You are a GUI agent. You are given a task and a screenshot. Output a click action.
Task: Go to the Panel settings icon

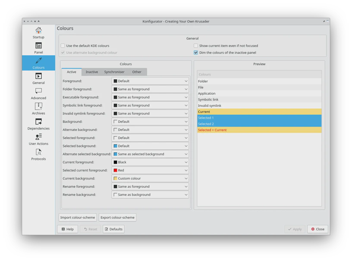38,46
